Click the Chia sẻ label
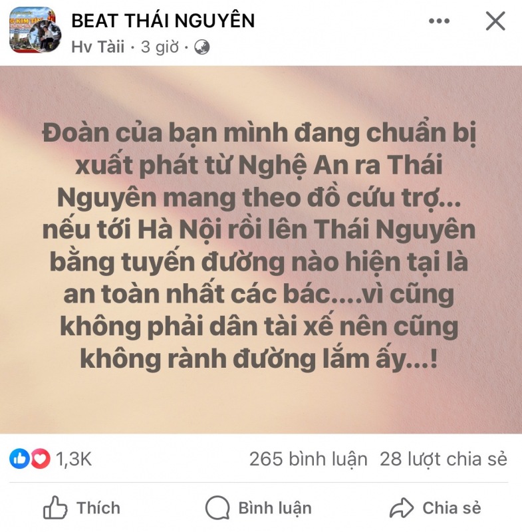The height and width of the screenshot is (532, 522). pyautogui.click(x=452, y=508)
